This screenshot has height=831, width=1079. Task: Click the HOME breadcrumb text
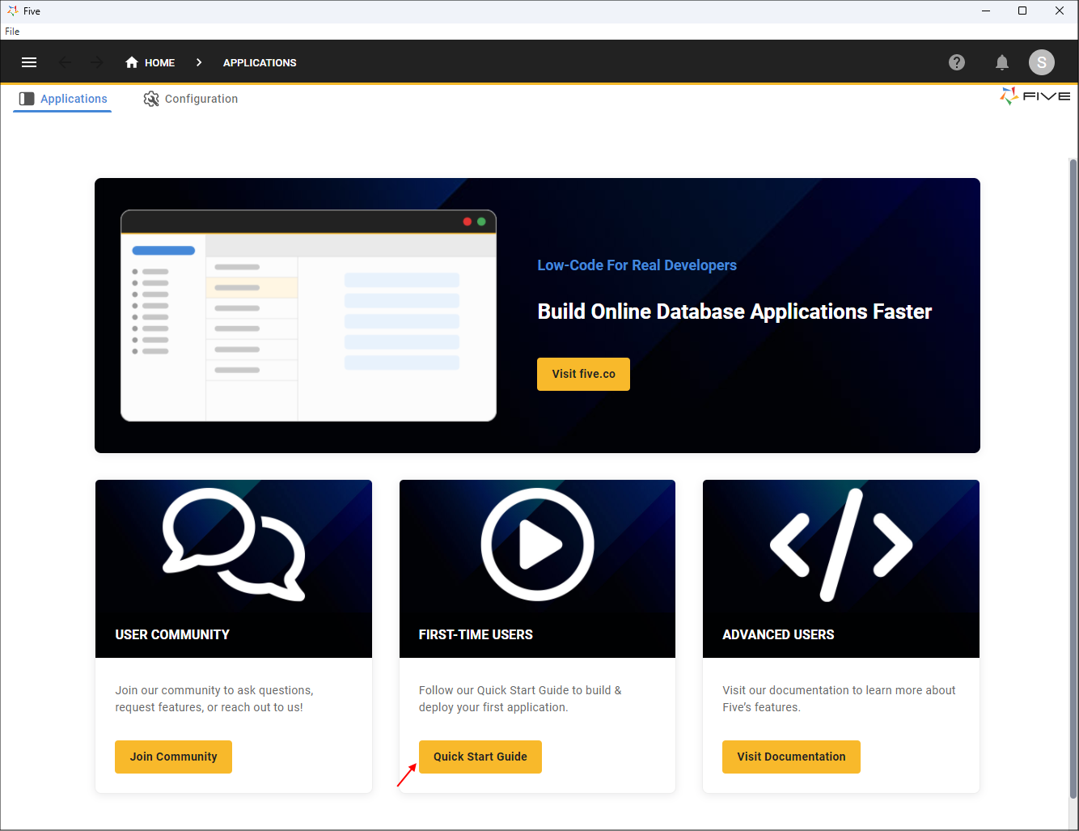pyautogui.click(x=160, y=62)
